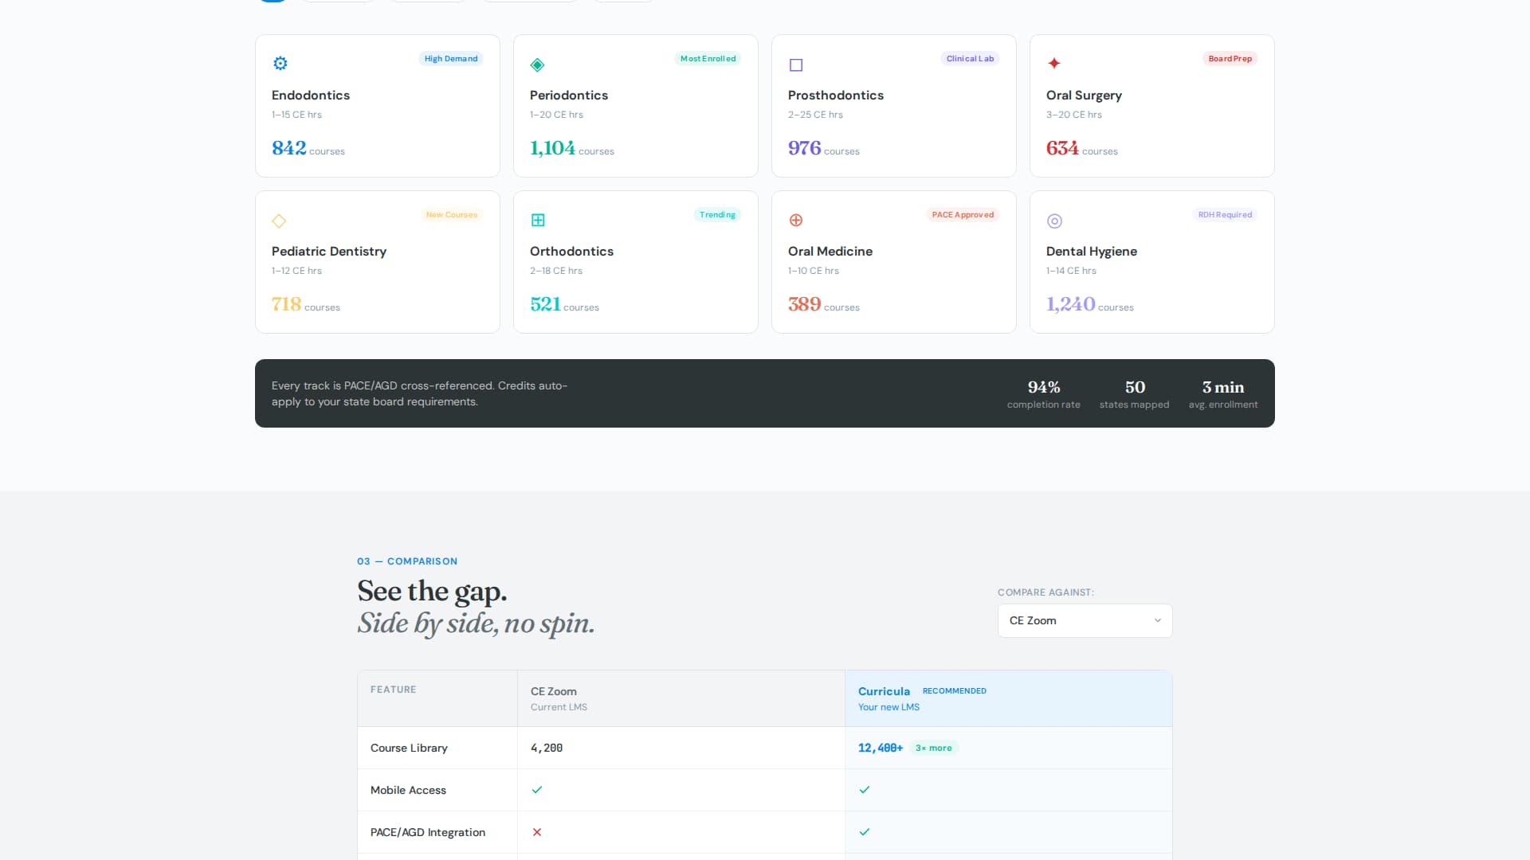Screen dimensions: 1530x860
Task: Click the Pediatric Dentistry diamond outline icon
Action: (x=279, y=221)
